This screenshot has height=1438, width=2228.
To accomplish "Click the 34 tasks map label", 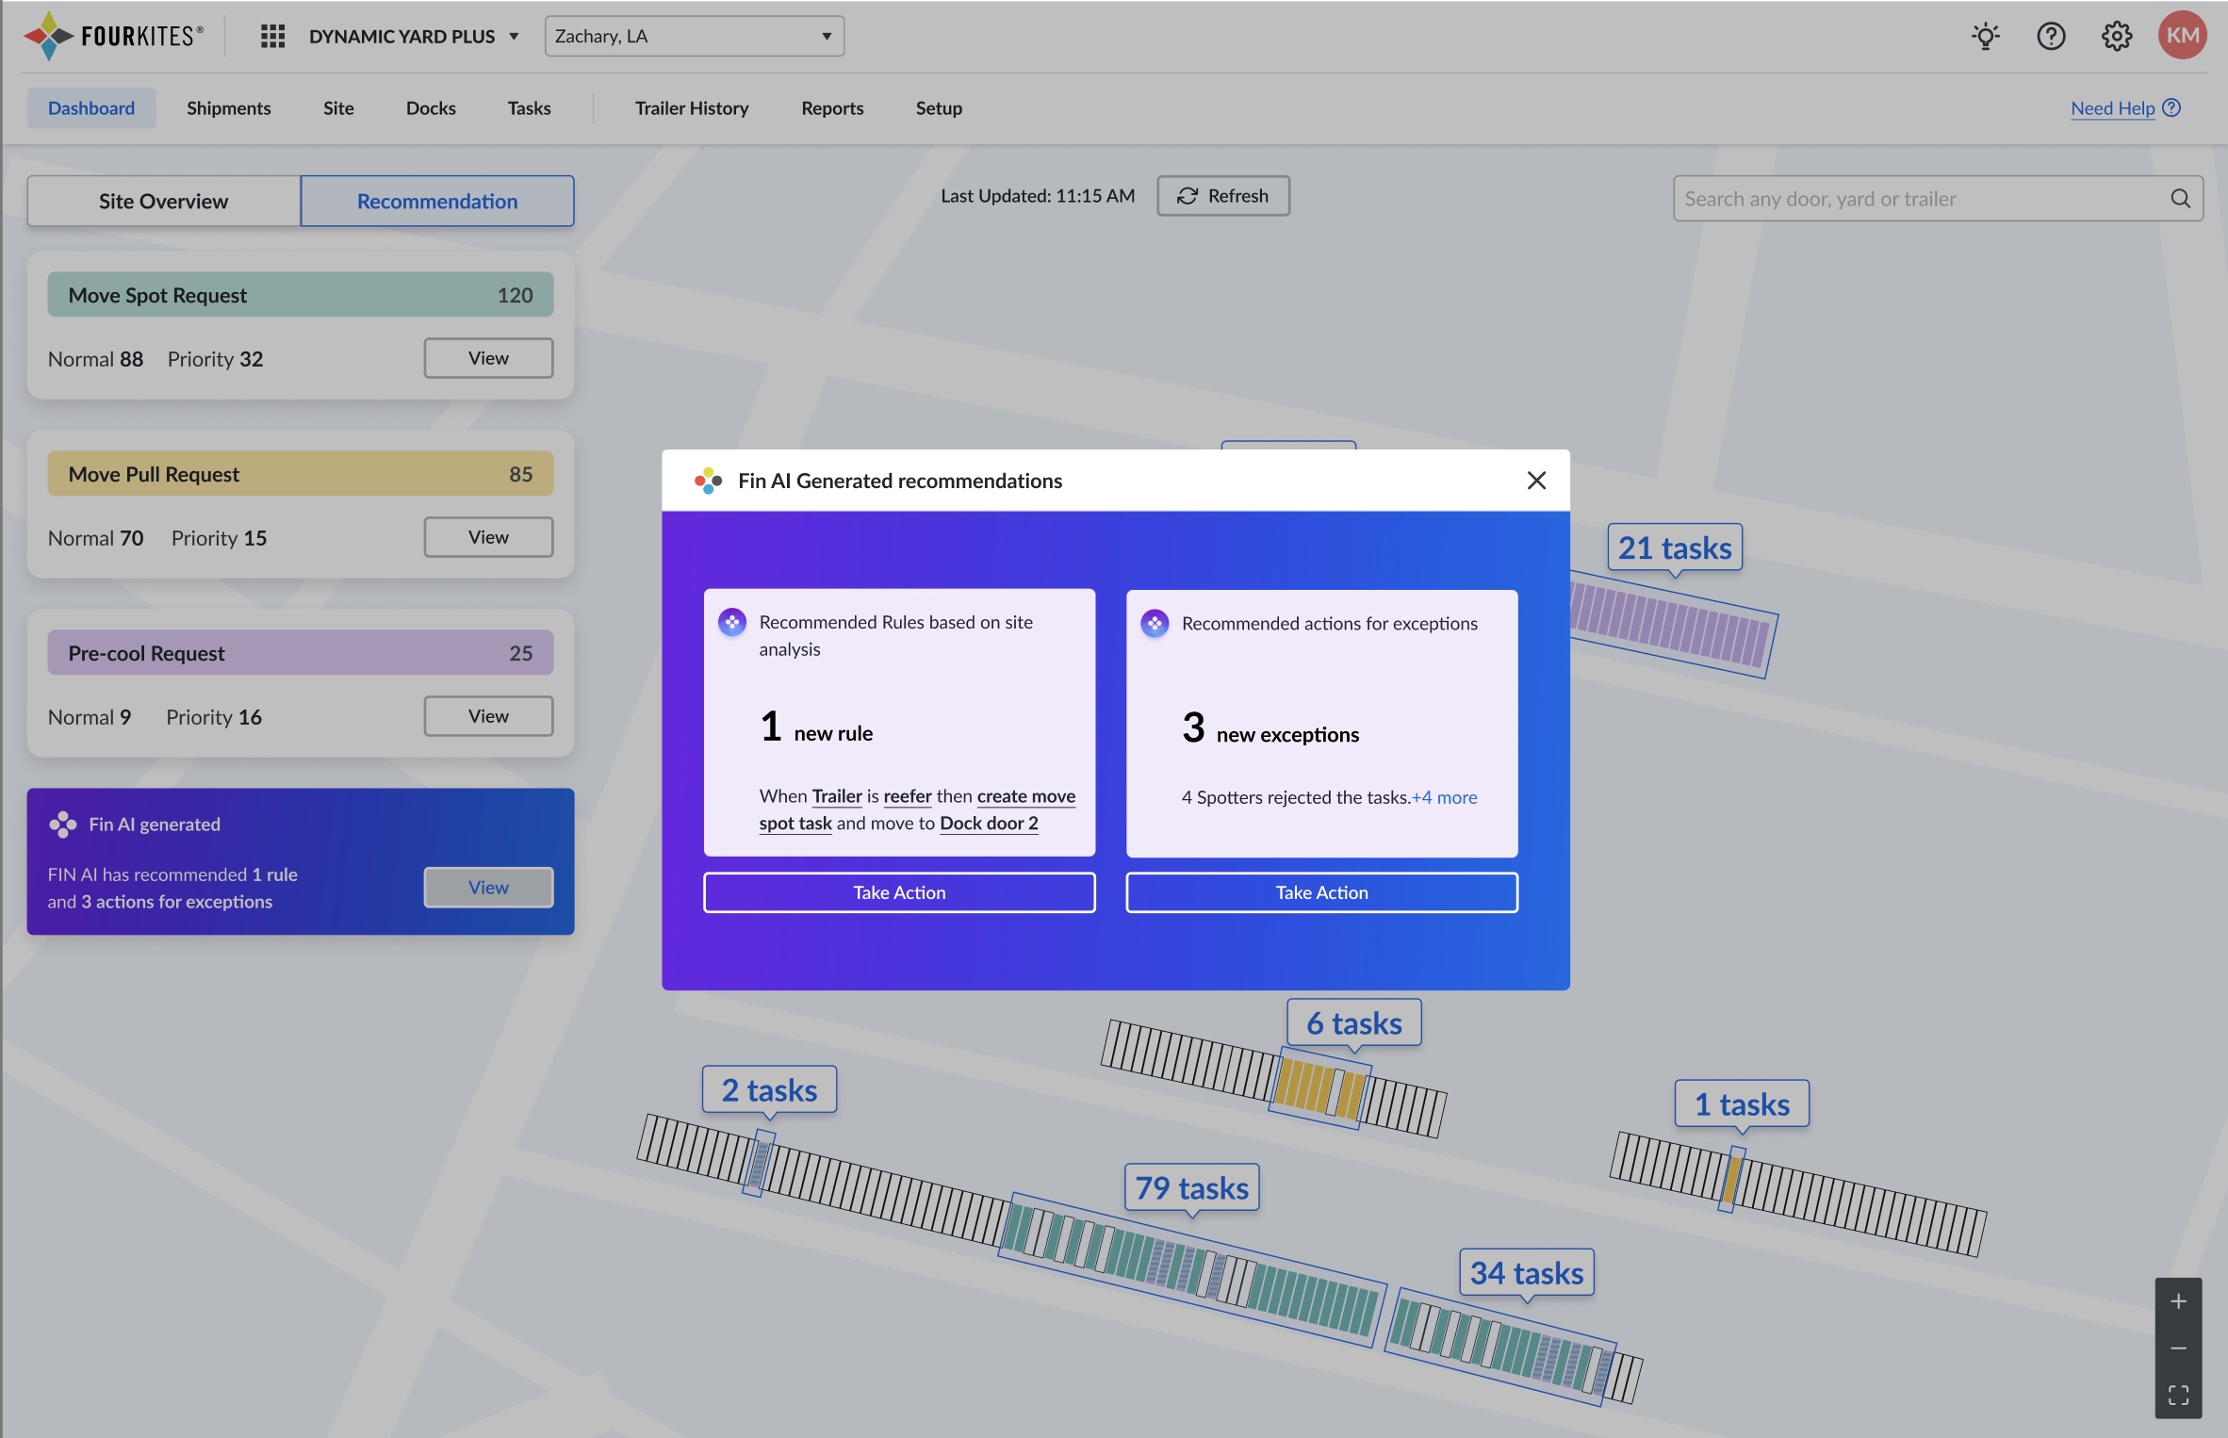I will coord(1527,1273).
